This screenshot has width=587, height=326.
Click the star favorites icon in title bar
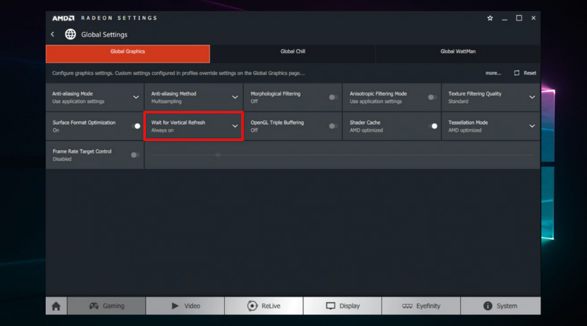pos(490,18)
